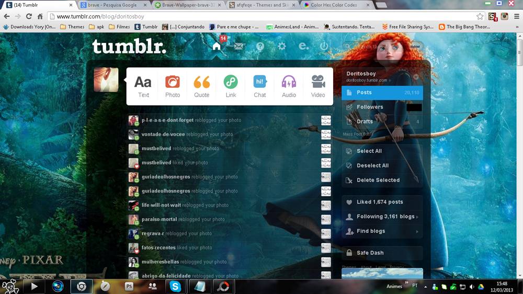Click the Tumblr logo

[129, 47]
